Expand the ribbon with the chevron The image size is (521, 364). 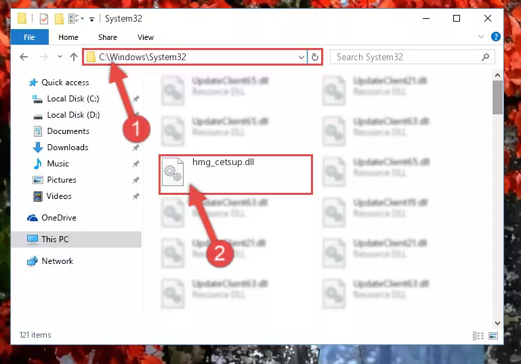pos(480,37)
